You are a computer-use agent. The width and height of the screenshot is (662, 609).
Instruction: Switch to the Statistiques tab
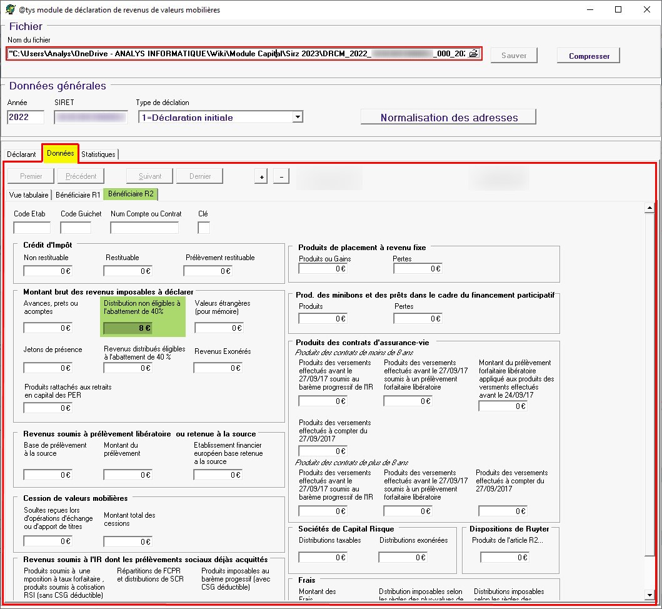coord(99,154)
